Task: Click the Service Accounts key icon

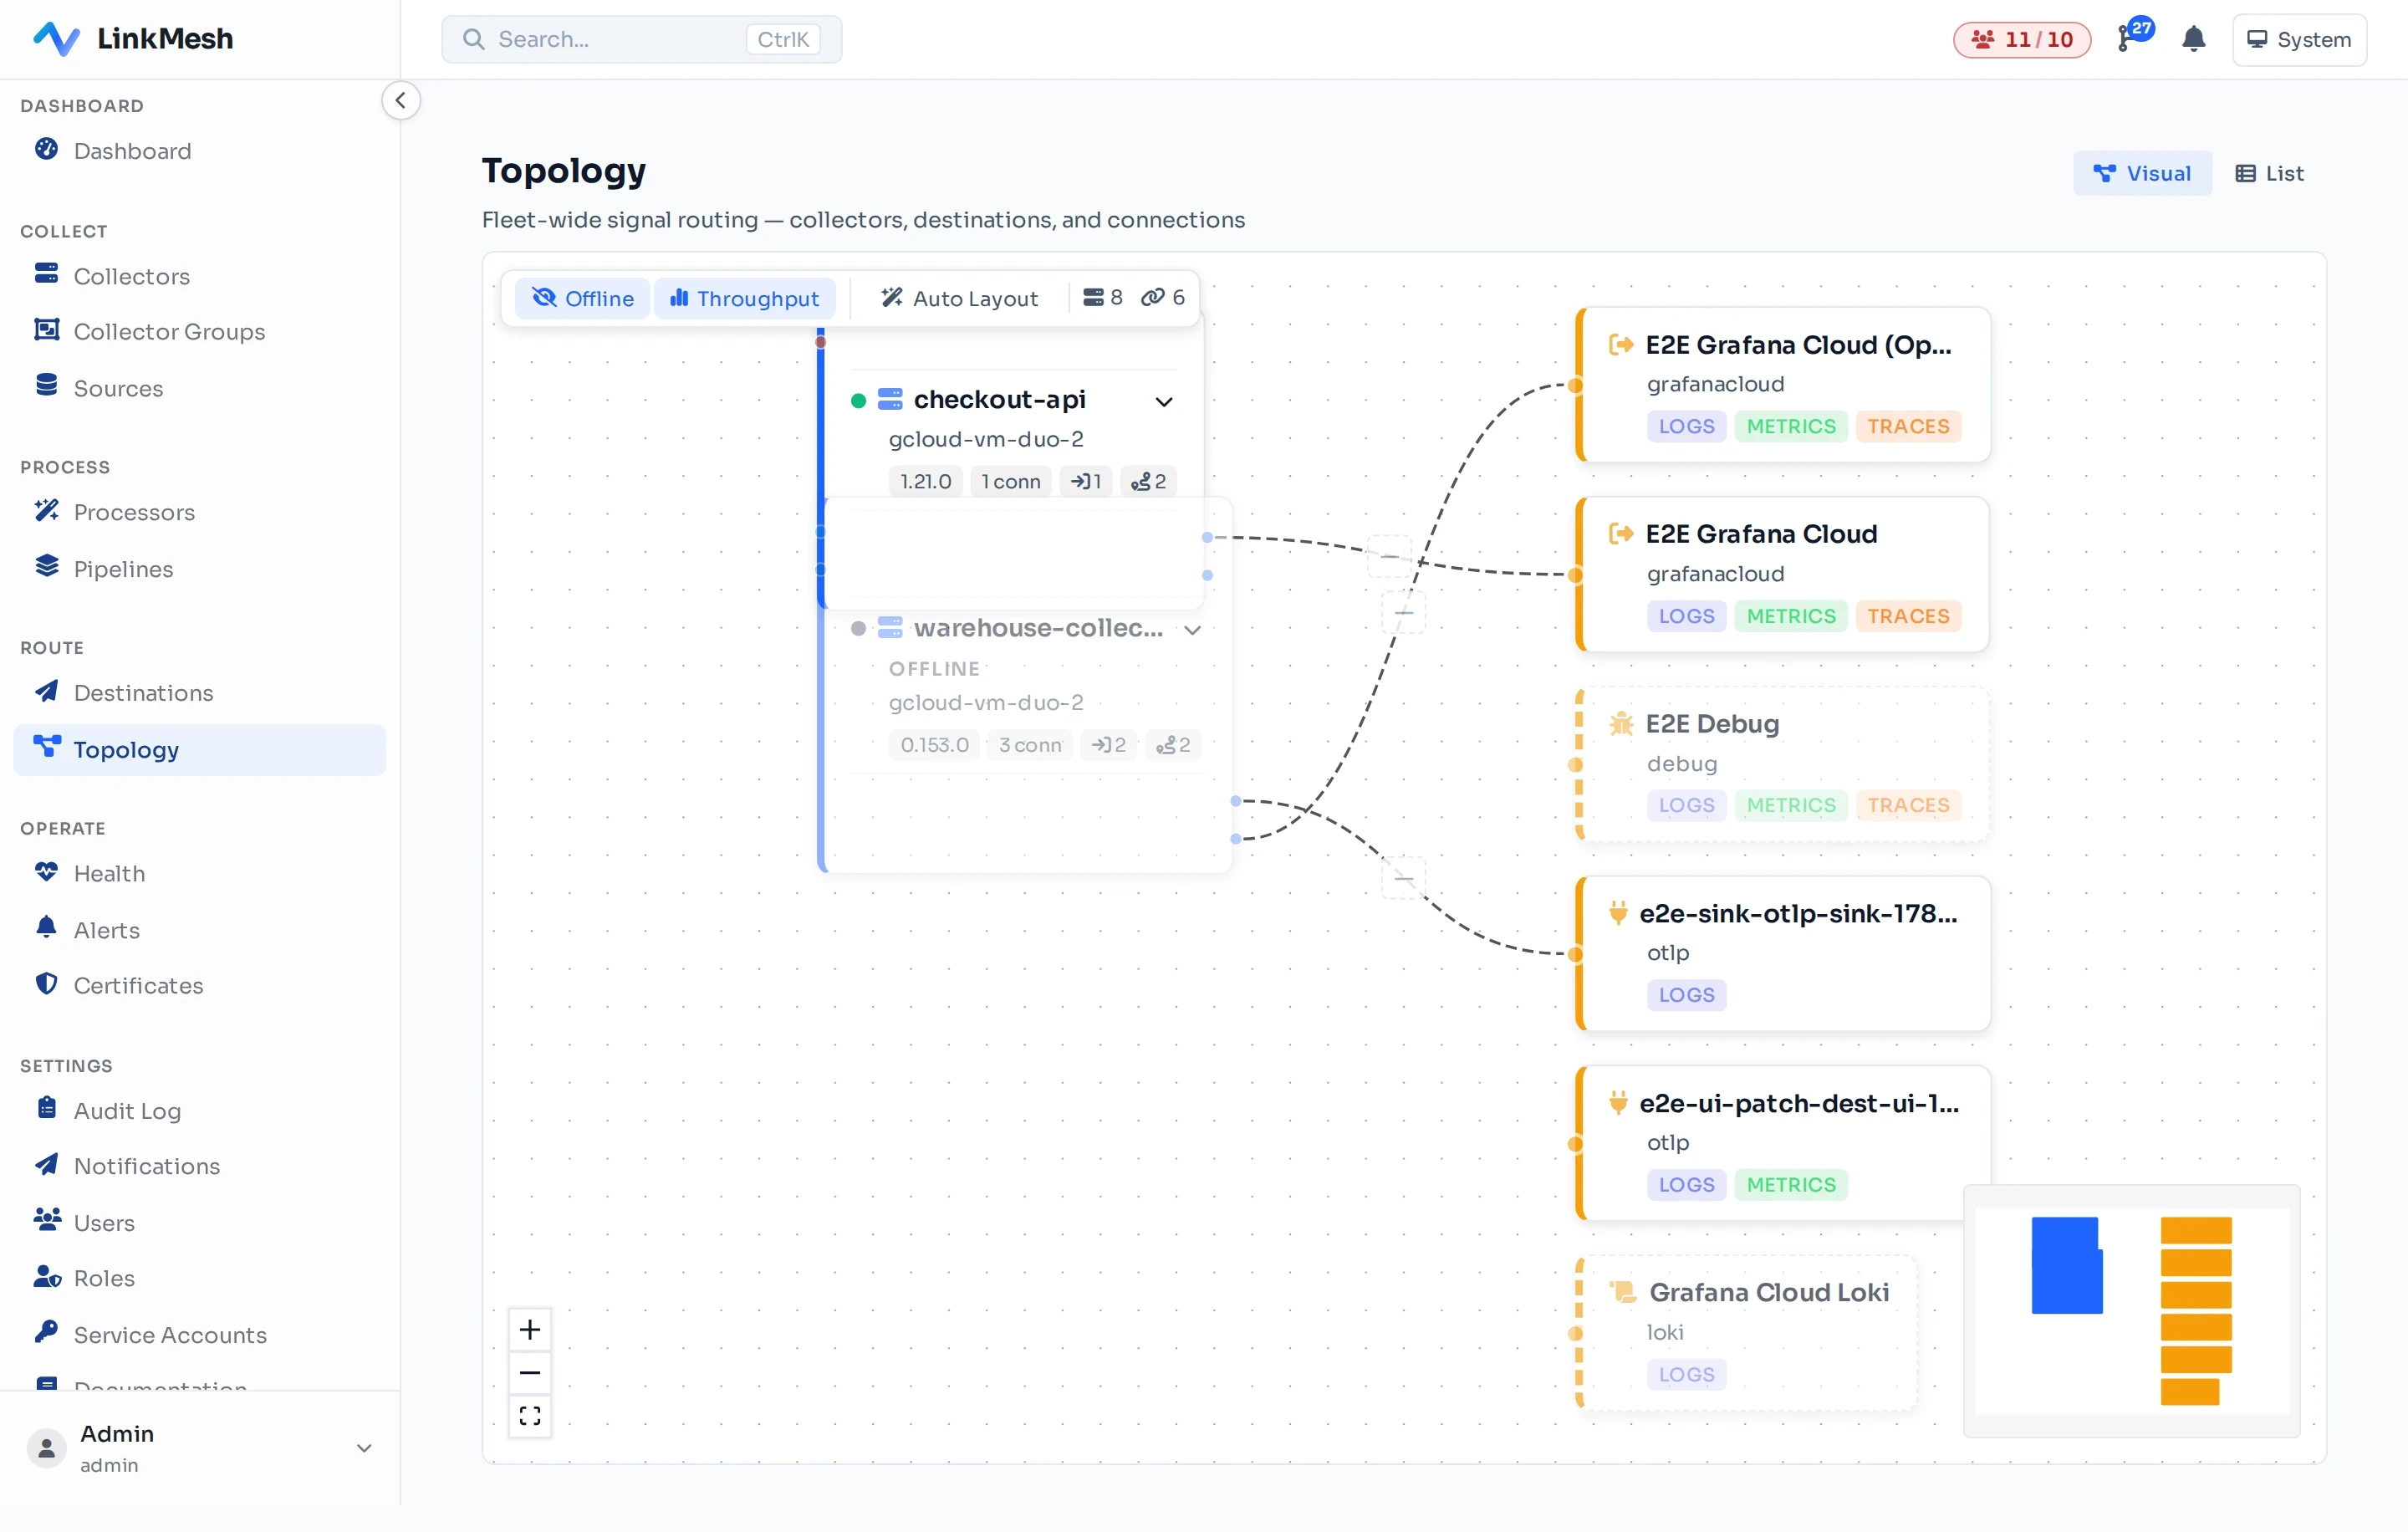Action: [46, 1333]
